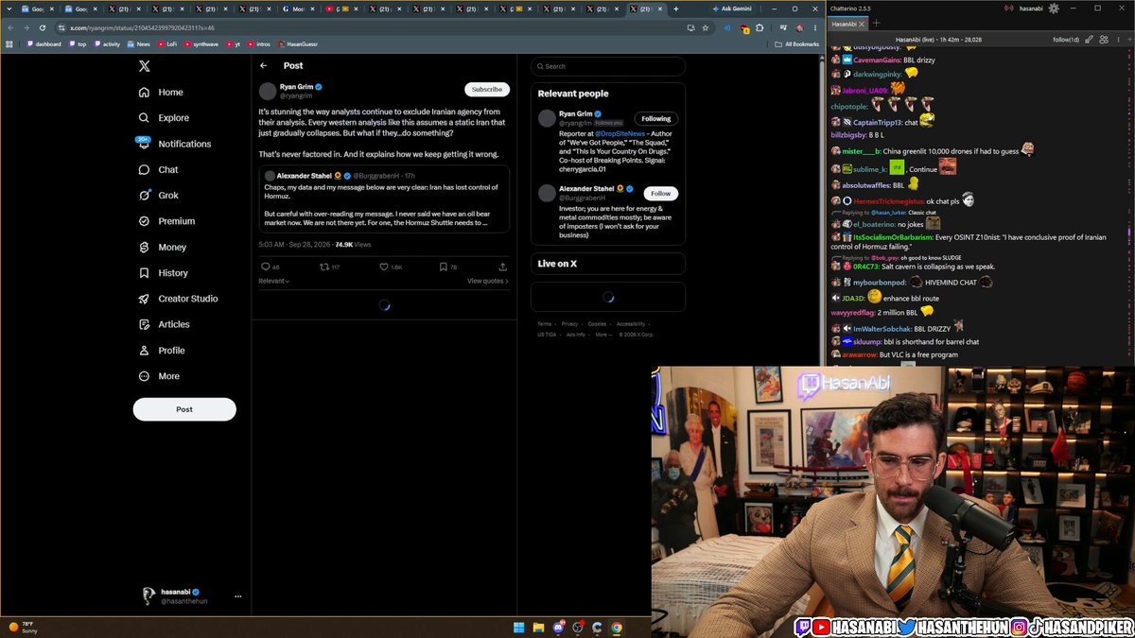Screen dimensions: 1135x638
Task: Open Explore in X sidebar
Action: [164, 118]
